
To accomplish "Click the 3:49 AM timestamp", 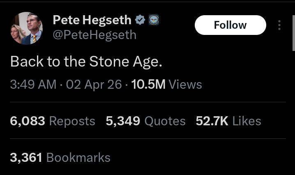I will (x=33, y=84).
